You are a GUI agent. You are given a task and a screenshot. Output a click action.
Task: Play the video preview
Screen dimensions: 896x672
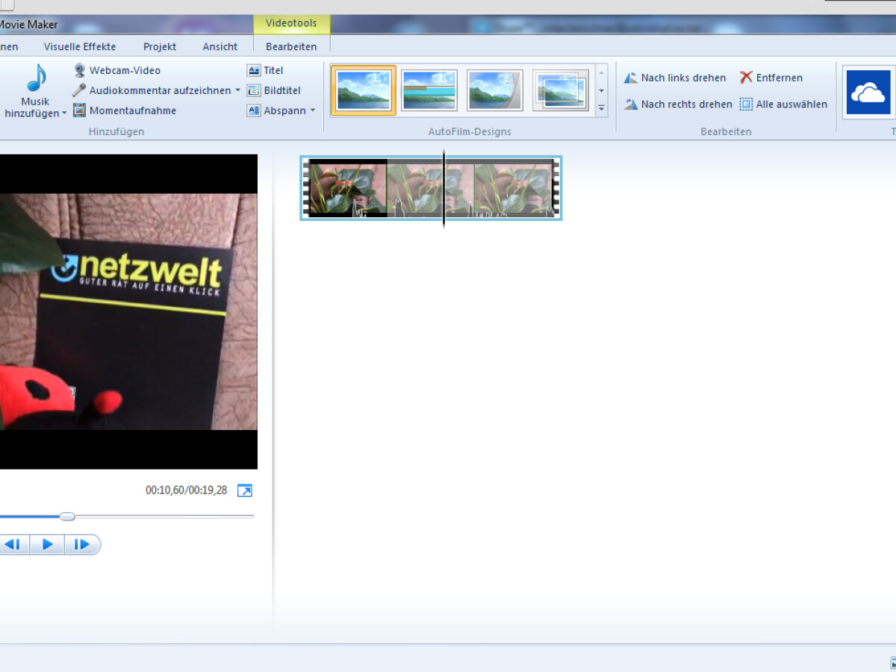(47, 544)
